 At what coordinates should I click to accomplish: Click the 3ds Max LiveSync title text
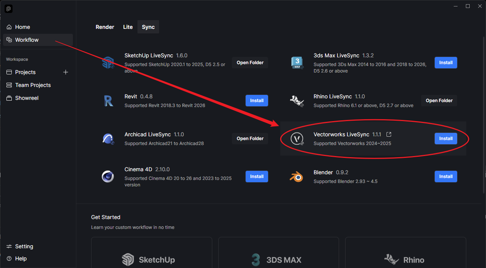coord(336,55)
